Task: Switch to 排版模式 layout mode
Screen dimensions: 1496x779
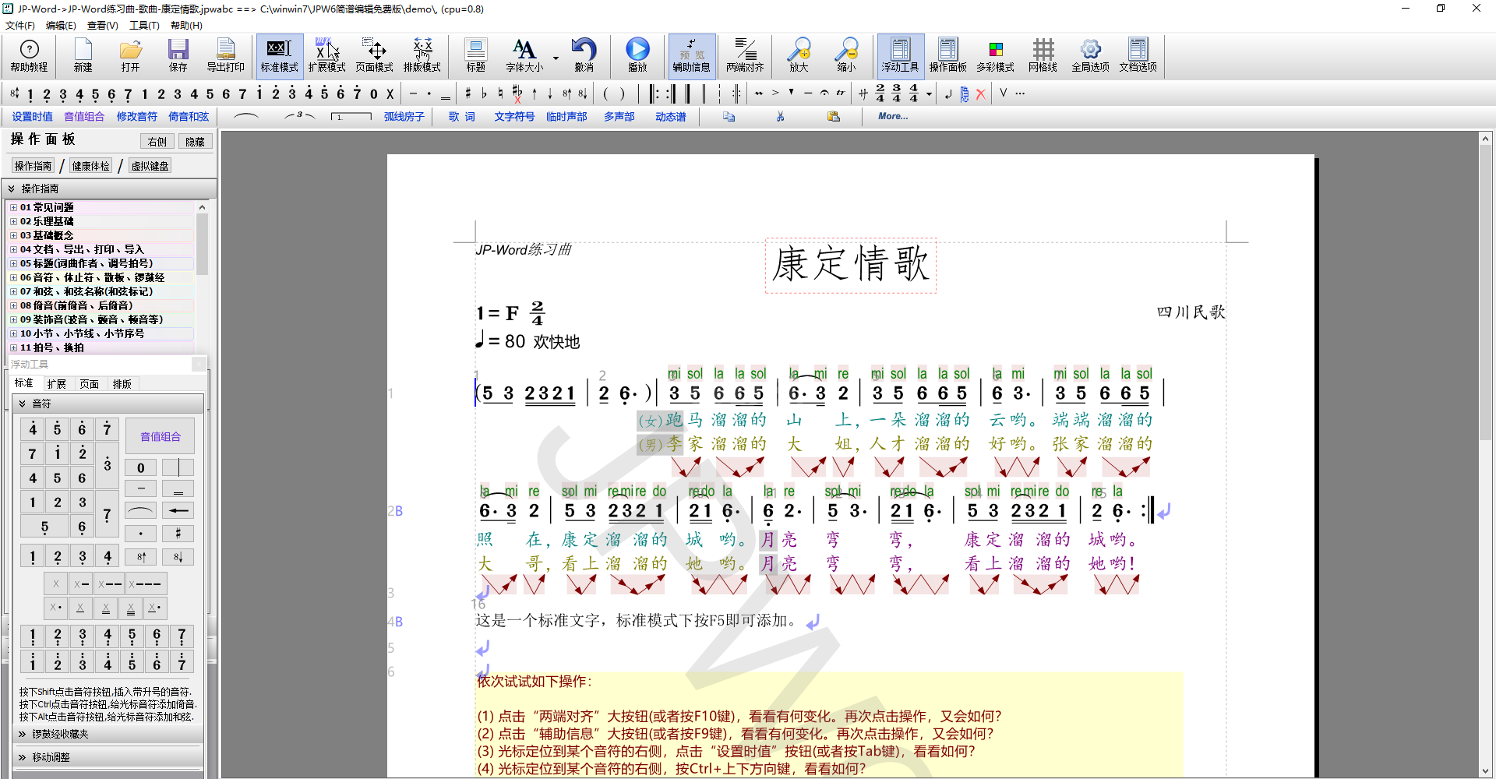Action: [422, 56]
